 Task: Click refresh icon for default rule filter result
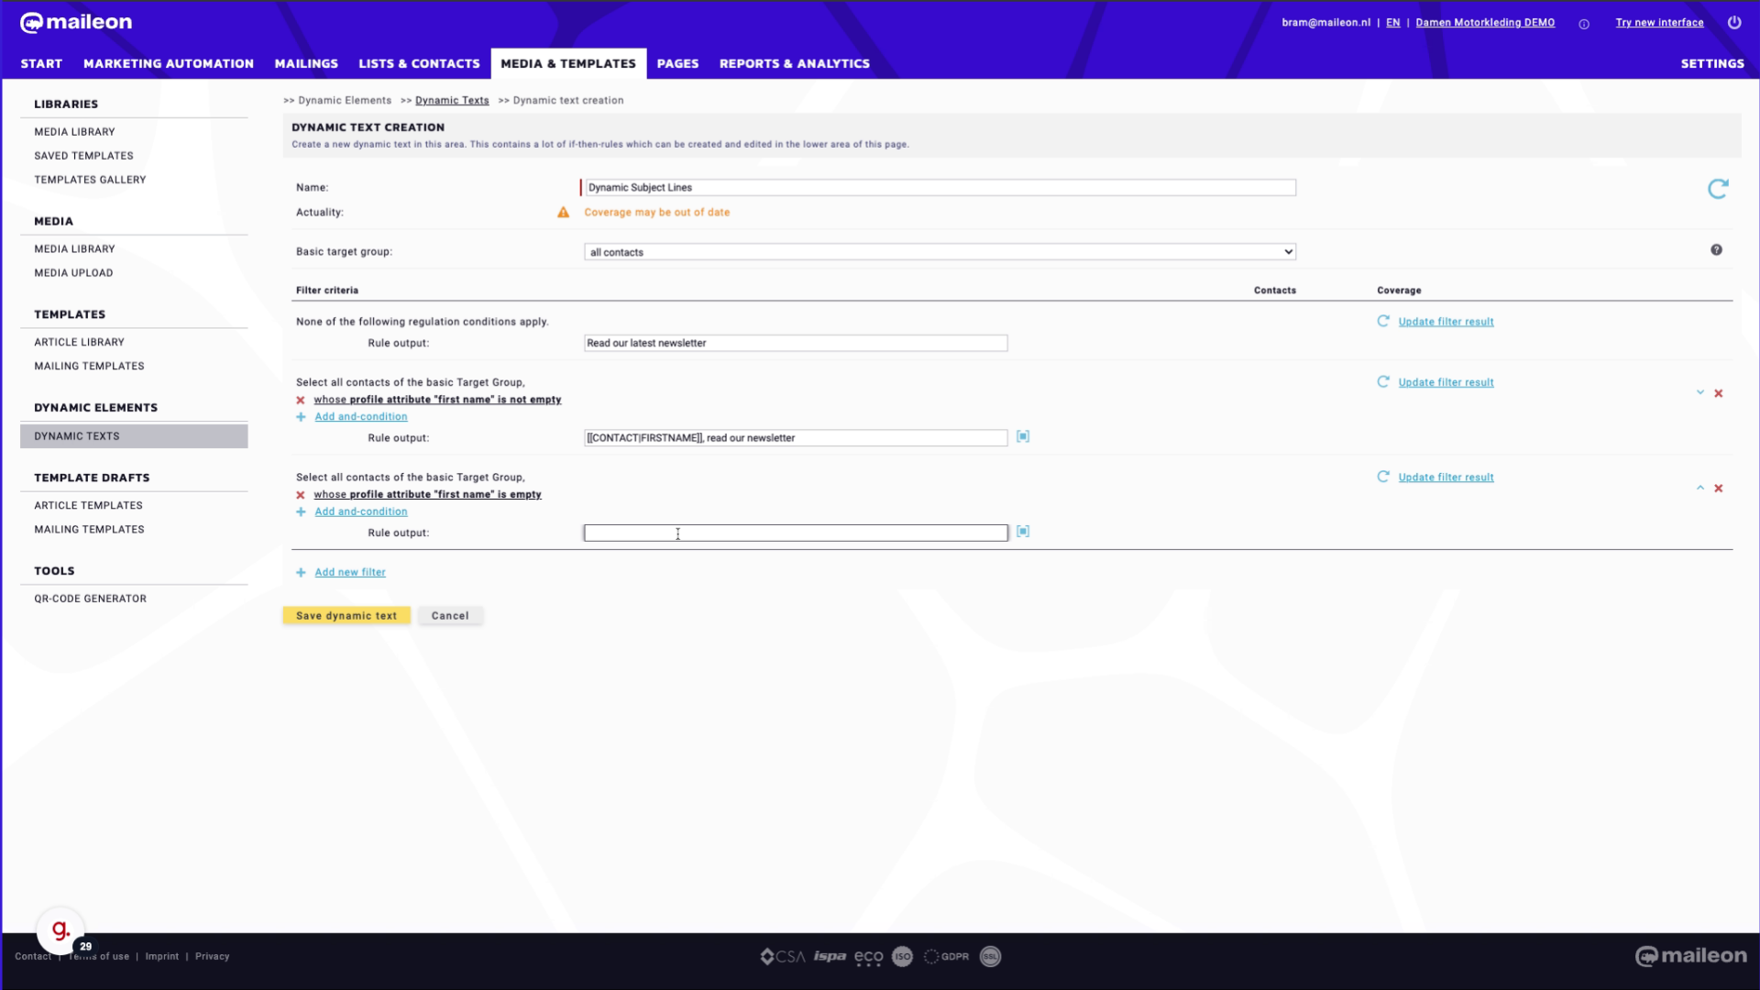[x=1383, y=321]
